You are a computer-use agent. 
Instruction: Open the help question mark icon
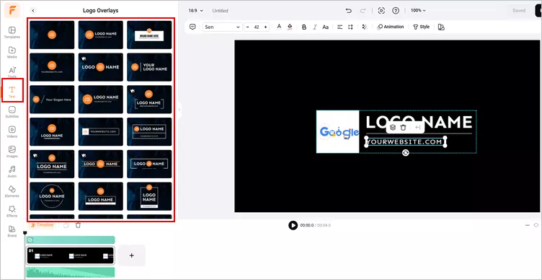coord(396,11)
